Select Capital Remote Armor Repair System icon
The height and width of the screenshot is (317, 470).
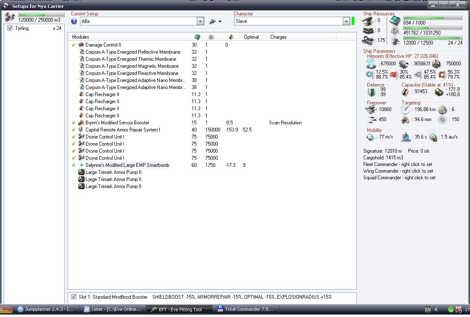[80, 129]
